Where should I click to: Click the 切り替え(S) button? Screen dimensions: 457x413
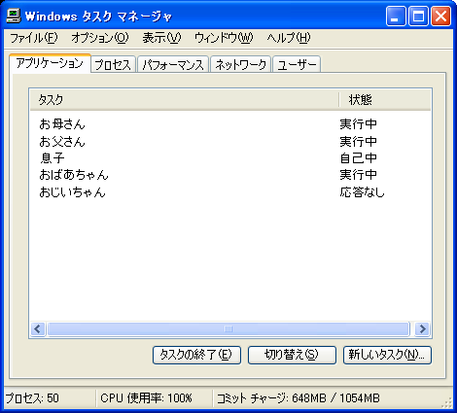pos(292,355)
